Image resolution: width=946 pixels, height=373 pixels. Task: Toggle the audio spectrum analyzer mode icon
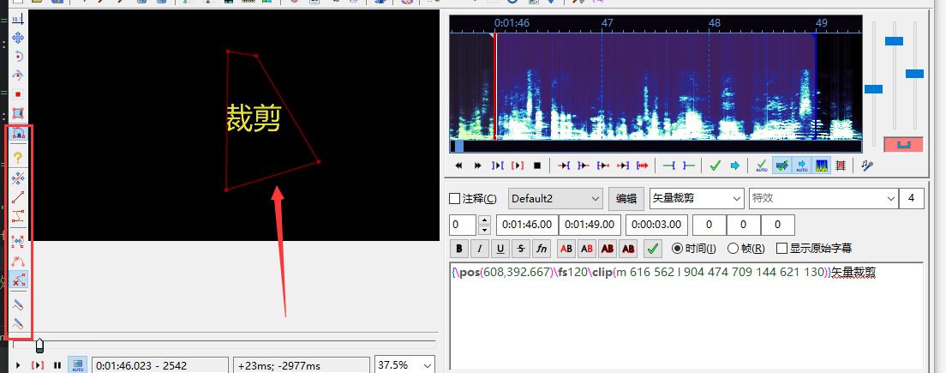coord(822,165)
